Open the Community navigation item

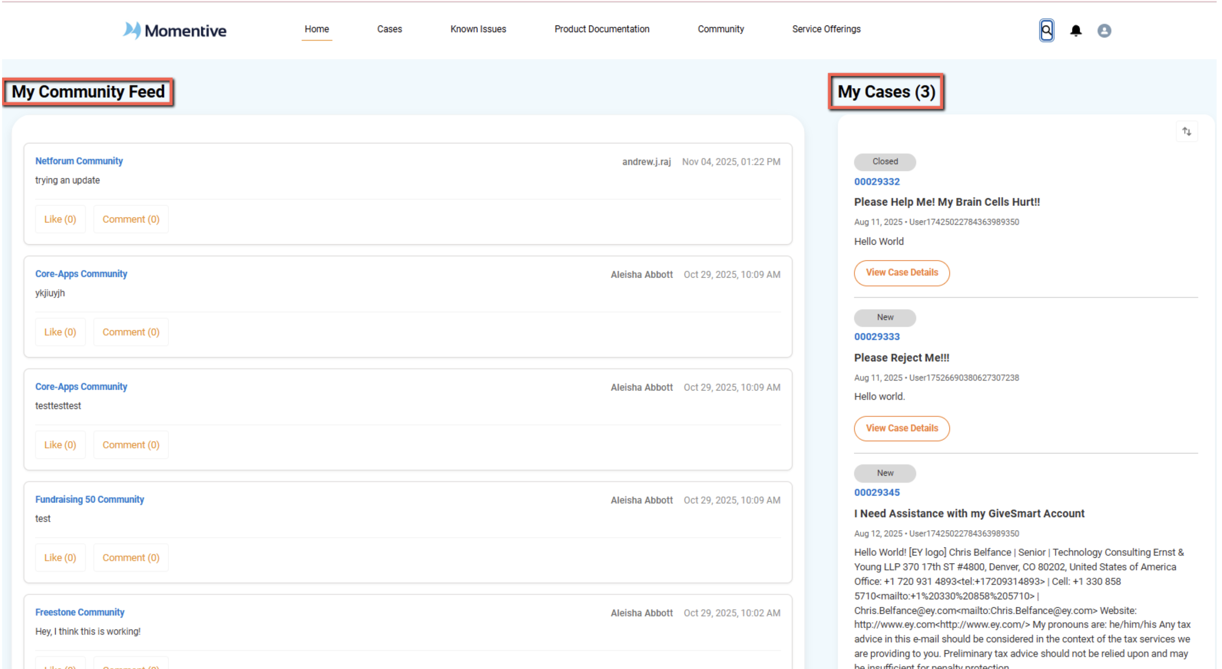point(721,29)
